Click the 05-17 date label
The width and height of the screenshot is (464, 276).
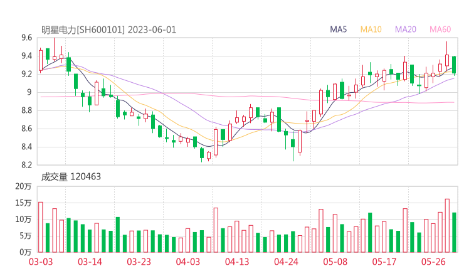(384, 262)
